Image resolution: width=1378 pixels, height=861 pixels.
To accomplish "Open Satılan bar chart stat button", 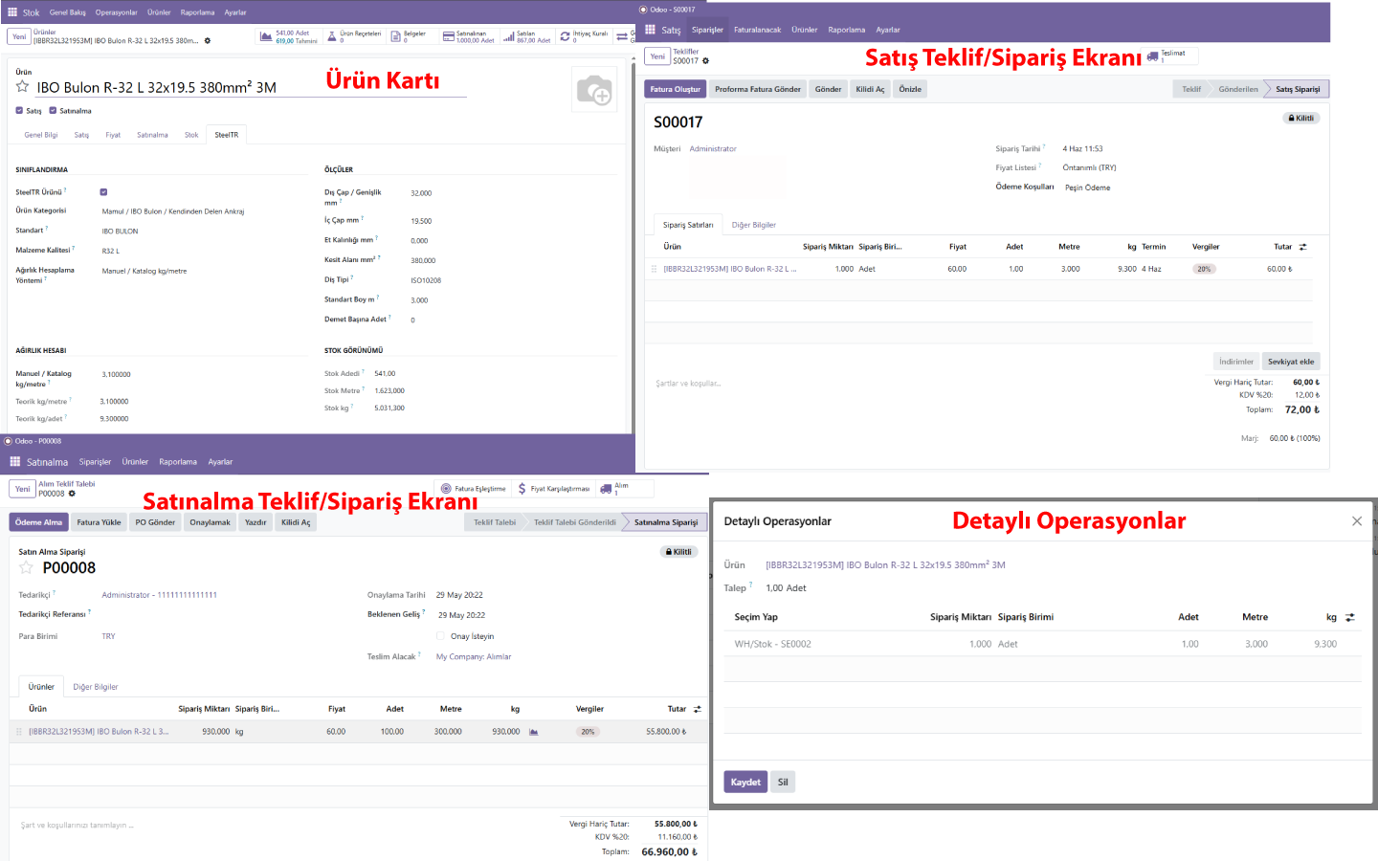I will click(x=527, y=36).
